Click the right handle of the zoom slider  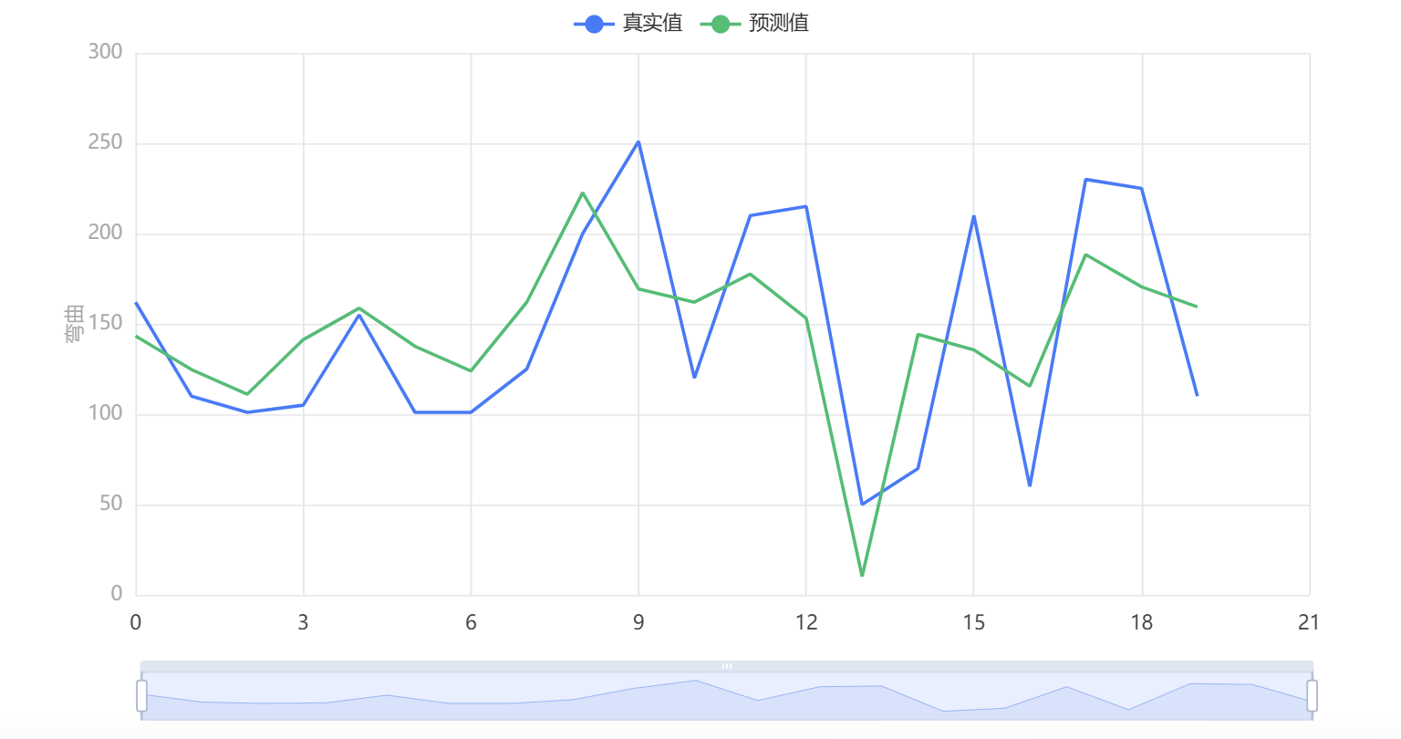pyautogui.click(x=1313, y=695)
